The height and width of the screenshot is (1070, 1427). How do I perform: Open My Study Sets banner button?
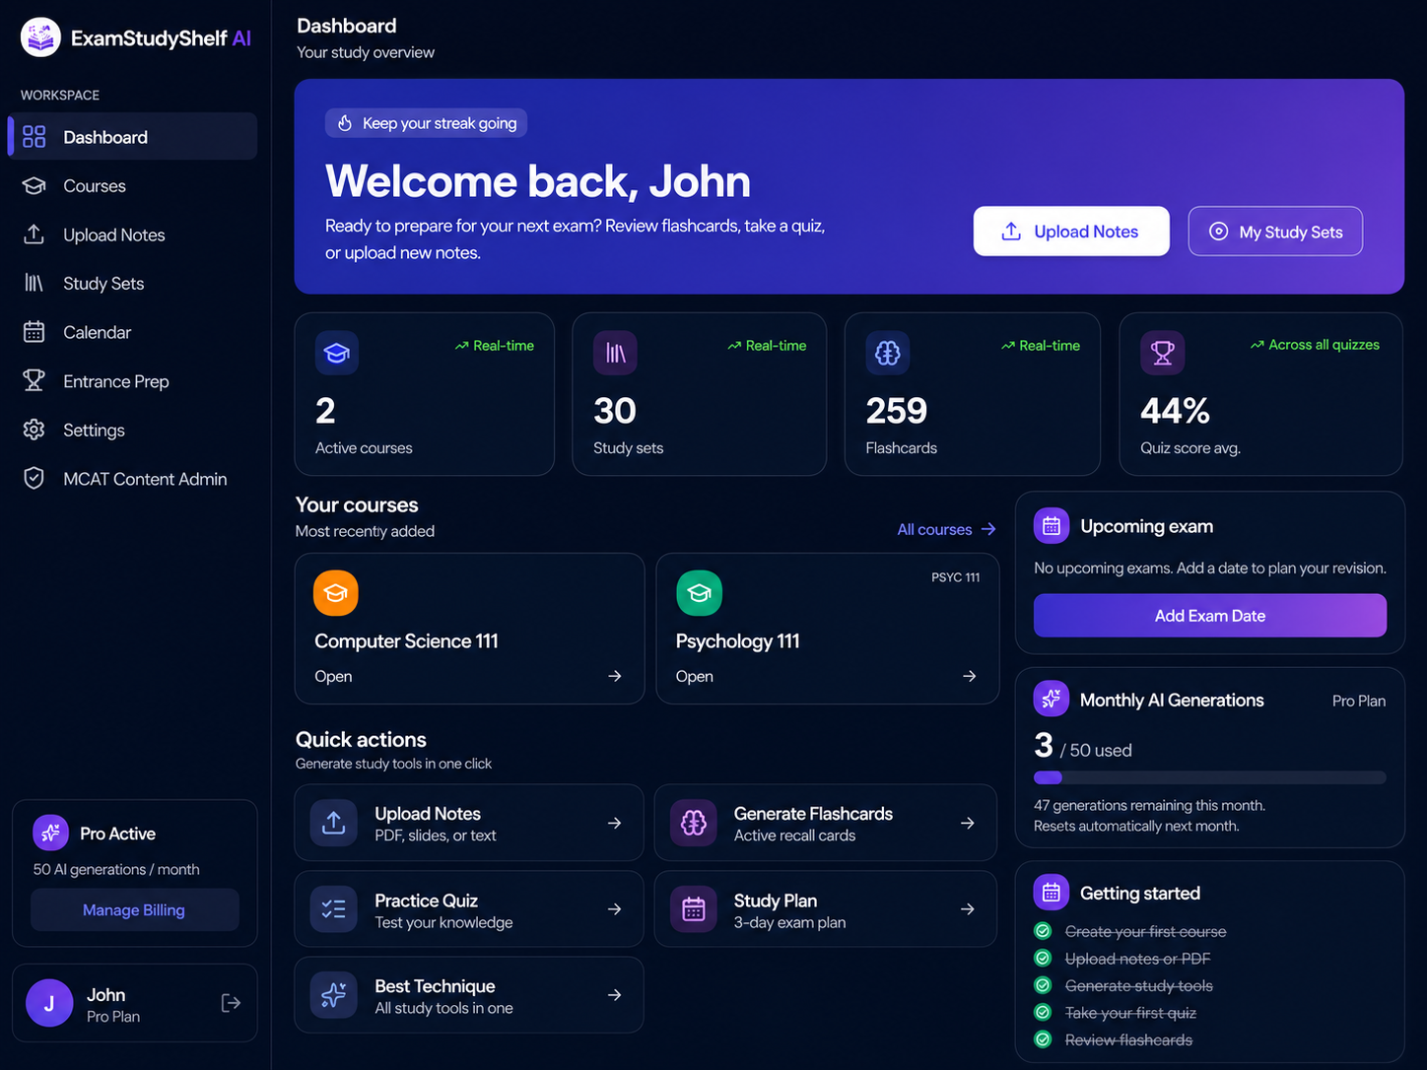click(x=1275, y=232)
